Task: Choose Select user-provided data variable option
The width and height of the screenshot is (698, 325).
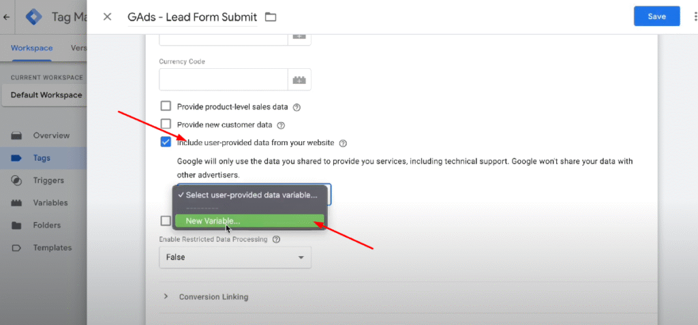Action: click(250, 195)
